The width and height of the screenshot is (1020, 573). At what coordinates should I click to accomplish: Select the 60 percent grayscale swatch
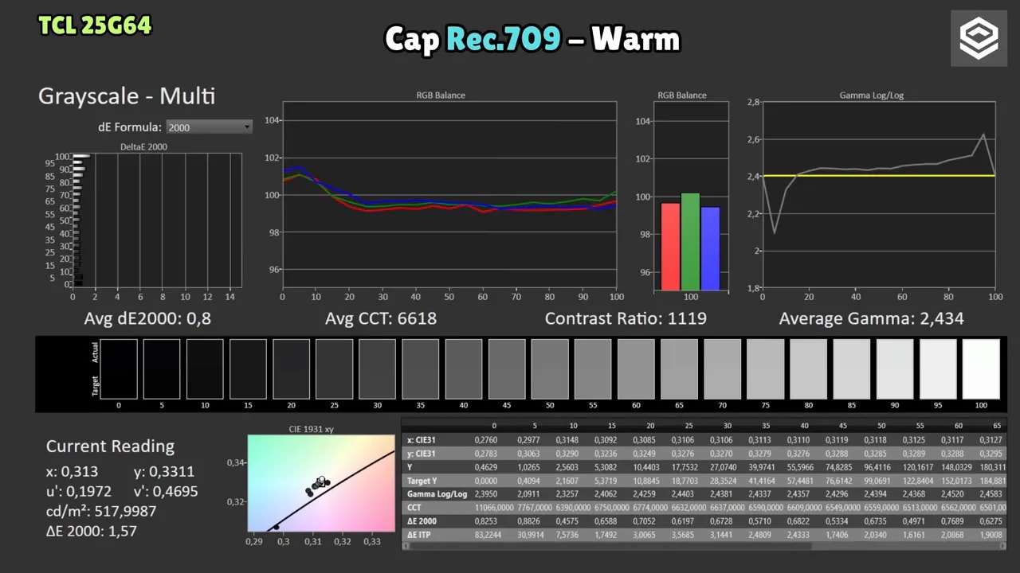(636, 368)
